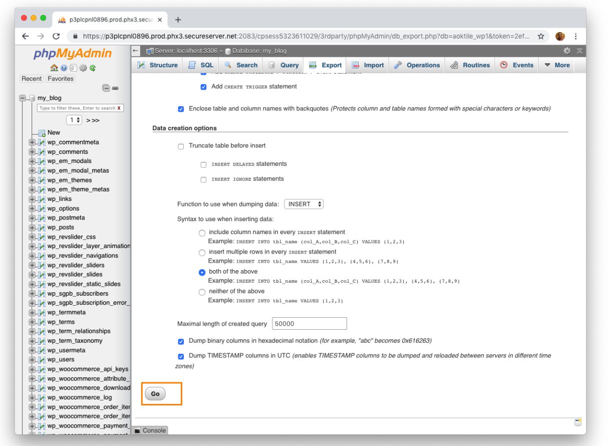
Task: Expand the wp_users table in the tree
Action: pos(32,359)
